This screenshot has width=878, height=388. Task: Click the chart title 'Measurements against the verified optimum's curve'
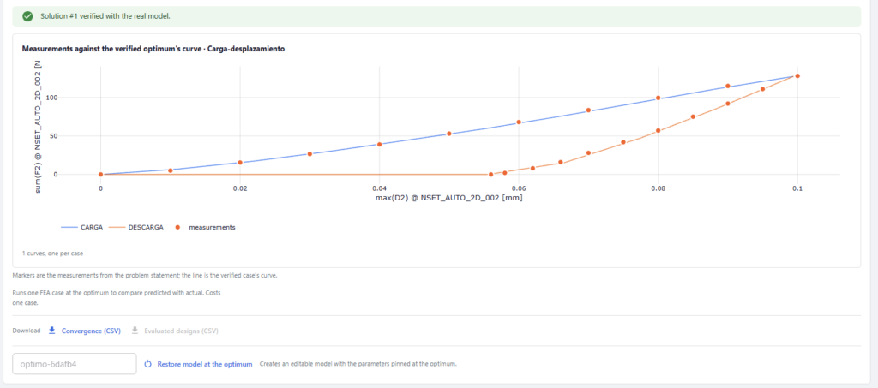point(153,49)
